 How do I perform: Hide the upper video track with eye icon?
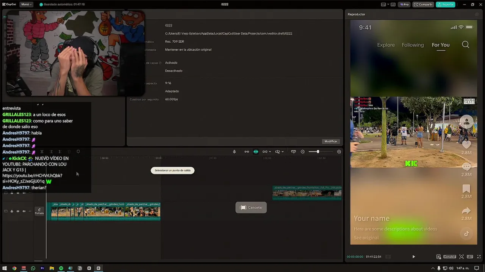coord(18,193)
